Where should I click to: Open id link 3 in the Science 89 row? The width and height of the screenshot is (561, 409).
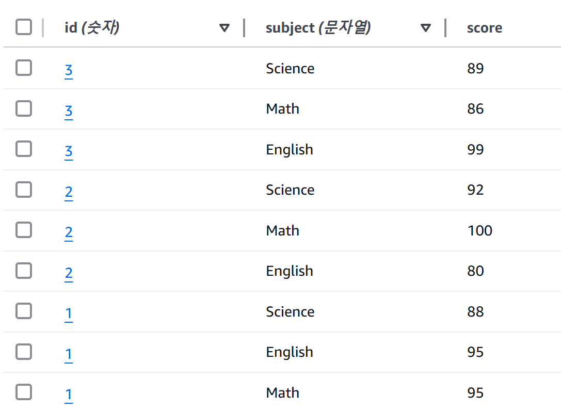pyautogui.click(x=69, y=70)
